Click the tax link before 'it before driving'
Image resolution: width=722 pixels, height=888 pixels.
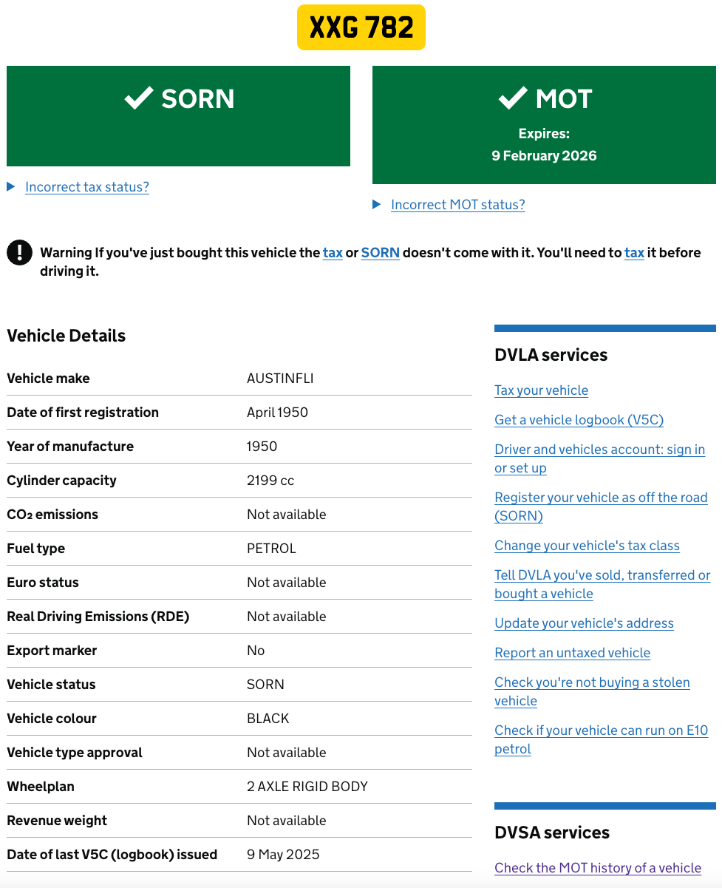[634, 253]
